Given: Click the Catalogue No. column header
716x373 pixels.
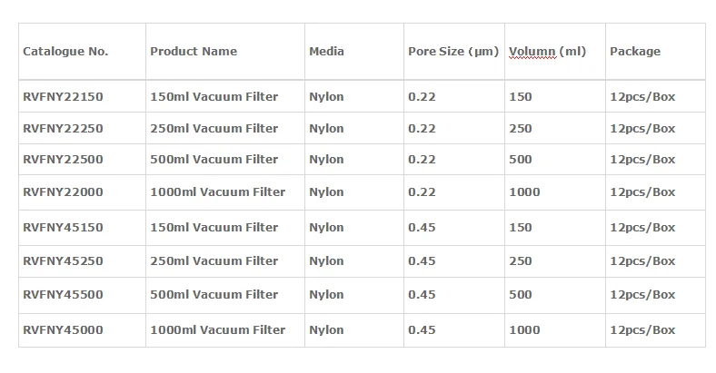Looking at the screenshot, I should pos(65,52).
